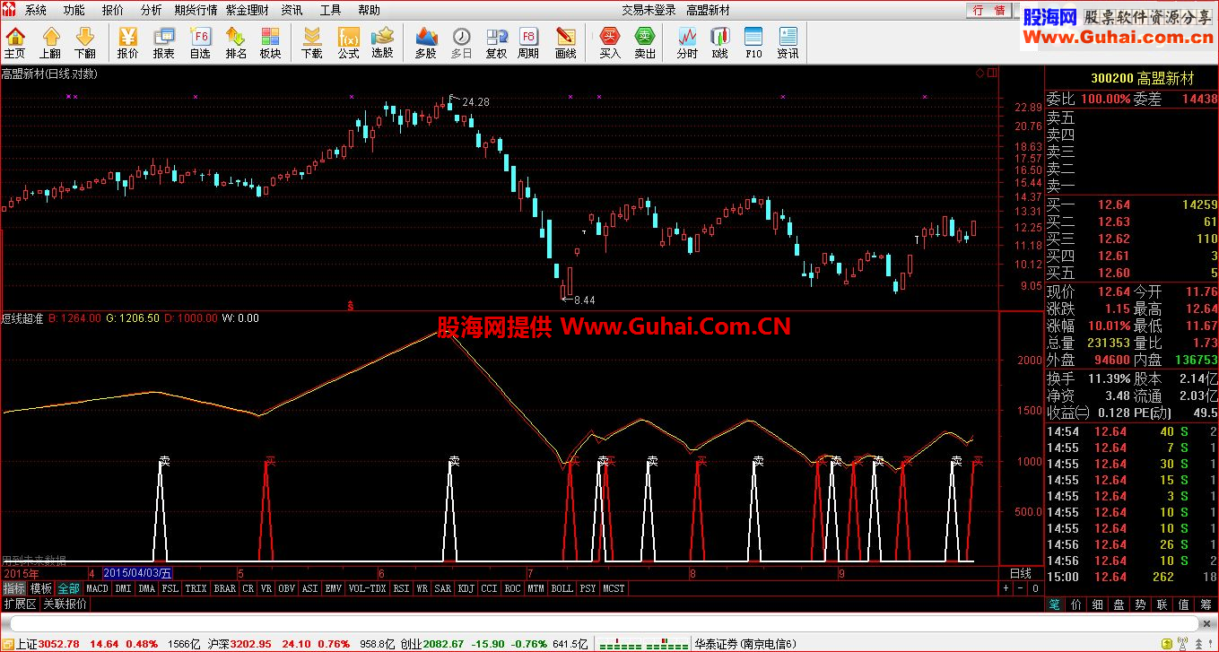Select the 全部 all indicators tab

click(x=68, y=588)
